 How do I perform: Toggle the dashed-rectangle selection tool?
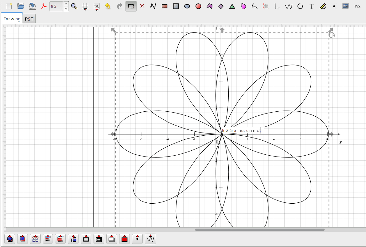[131, 6]
